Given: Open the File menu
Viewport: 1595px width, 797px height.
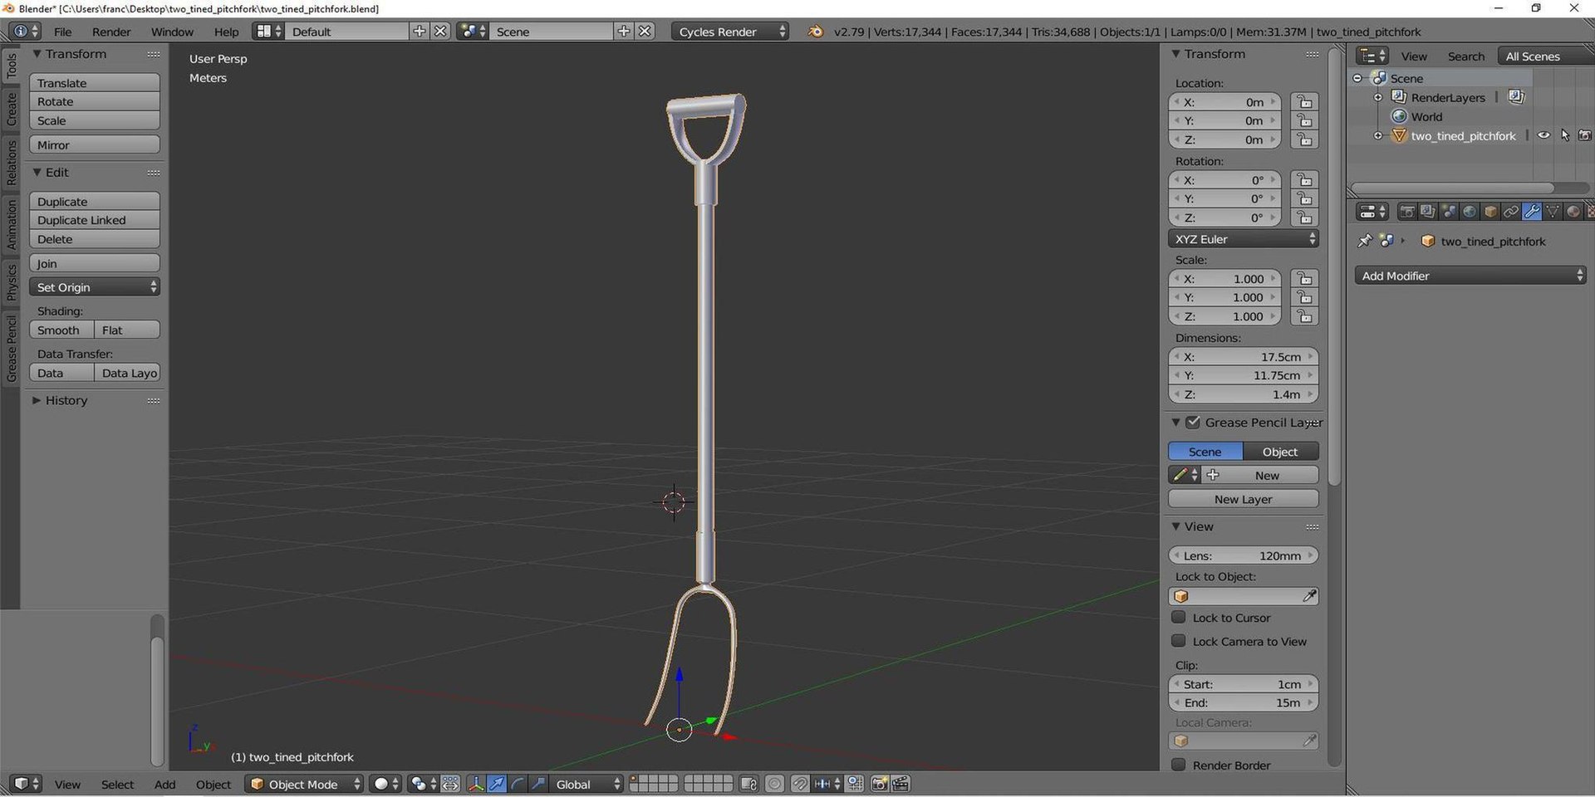Looking at the screenshot, I should 62,32.
